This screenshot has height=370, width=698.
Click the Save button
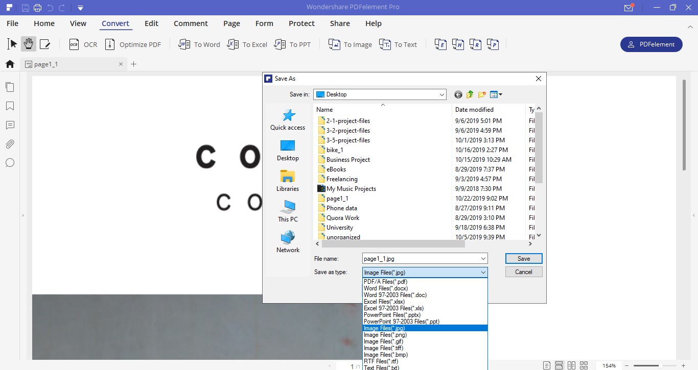[x=524, y=259]
